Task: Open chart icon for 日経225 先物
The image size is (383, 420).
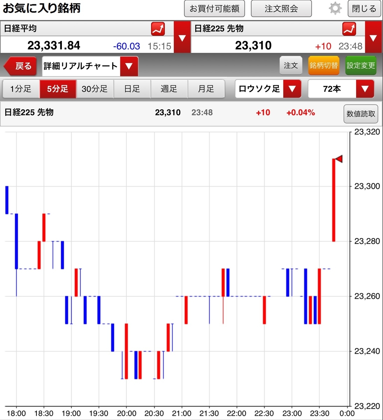Action: point(349,29)
